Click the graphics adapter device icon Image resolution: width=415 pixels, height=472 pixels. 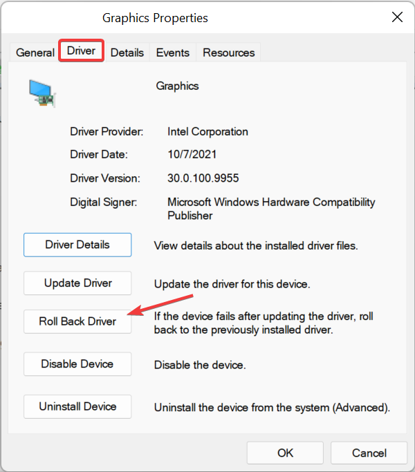click(x=42, y=93)
